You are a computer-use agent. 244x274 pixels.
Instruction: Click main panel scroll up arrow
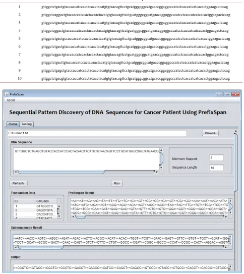236,131
